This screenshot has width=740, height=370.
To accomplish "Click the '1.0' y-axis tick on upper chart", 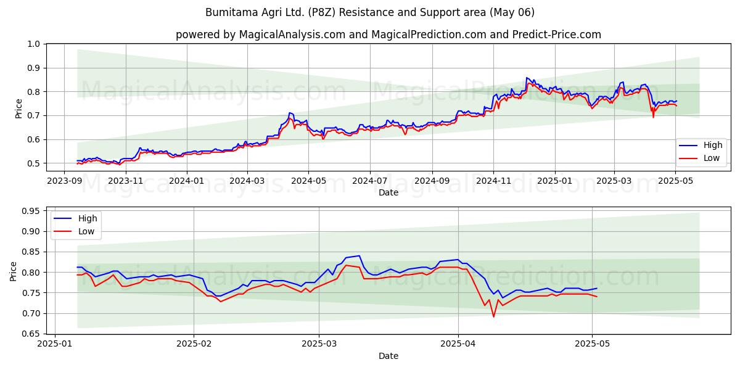I will coord(34,44).
